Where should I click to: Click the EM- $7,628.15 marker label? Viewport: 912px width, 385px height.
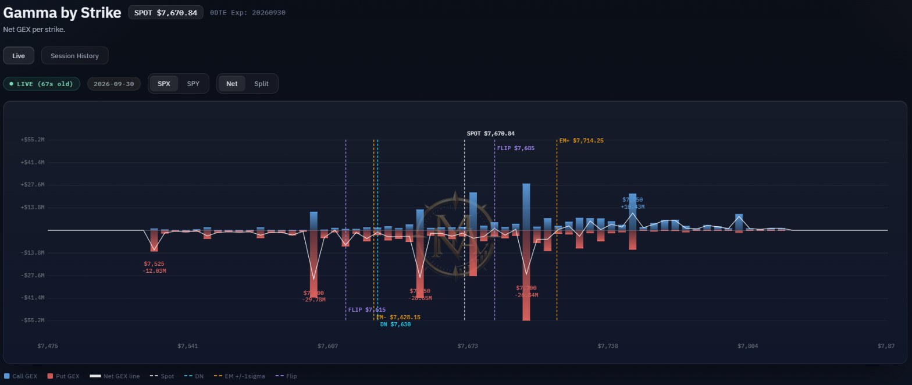pos(398,318)
